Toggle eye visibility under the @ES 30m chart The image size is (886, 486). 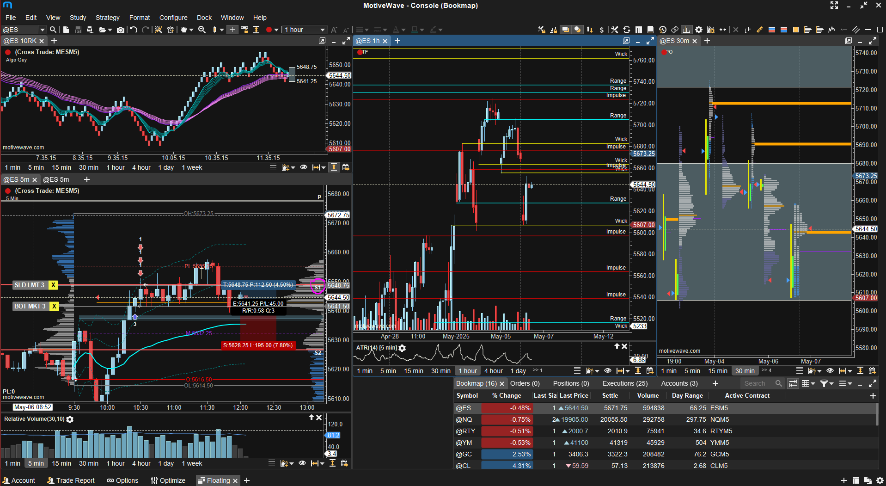(x=830, y=371)
